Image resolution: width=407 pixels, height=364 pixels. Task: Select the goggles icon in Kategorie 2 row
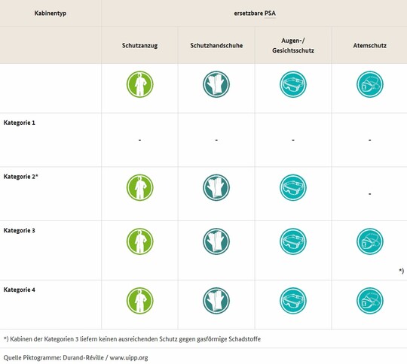click(x=293, y=187)
